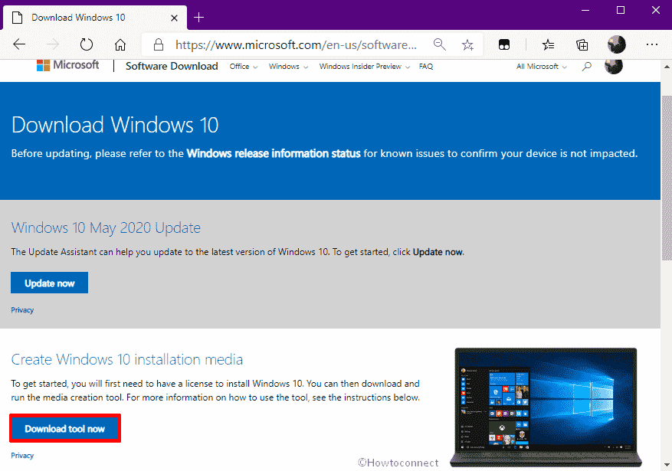Open the dark extension icon in toolbar

504,44
